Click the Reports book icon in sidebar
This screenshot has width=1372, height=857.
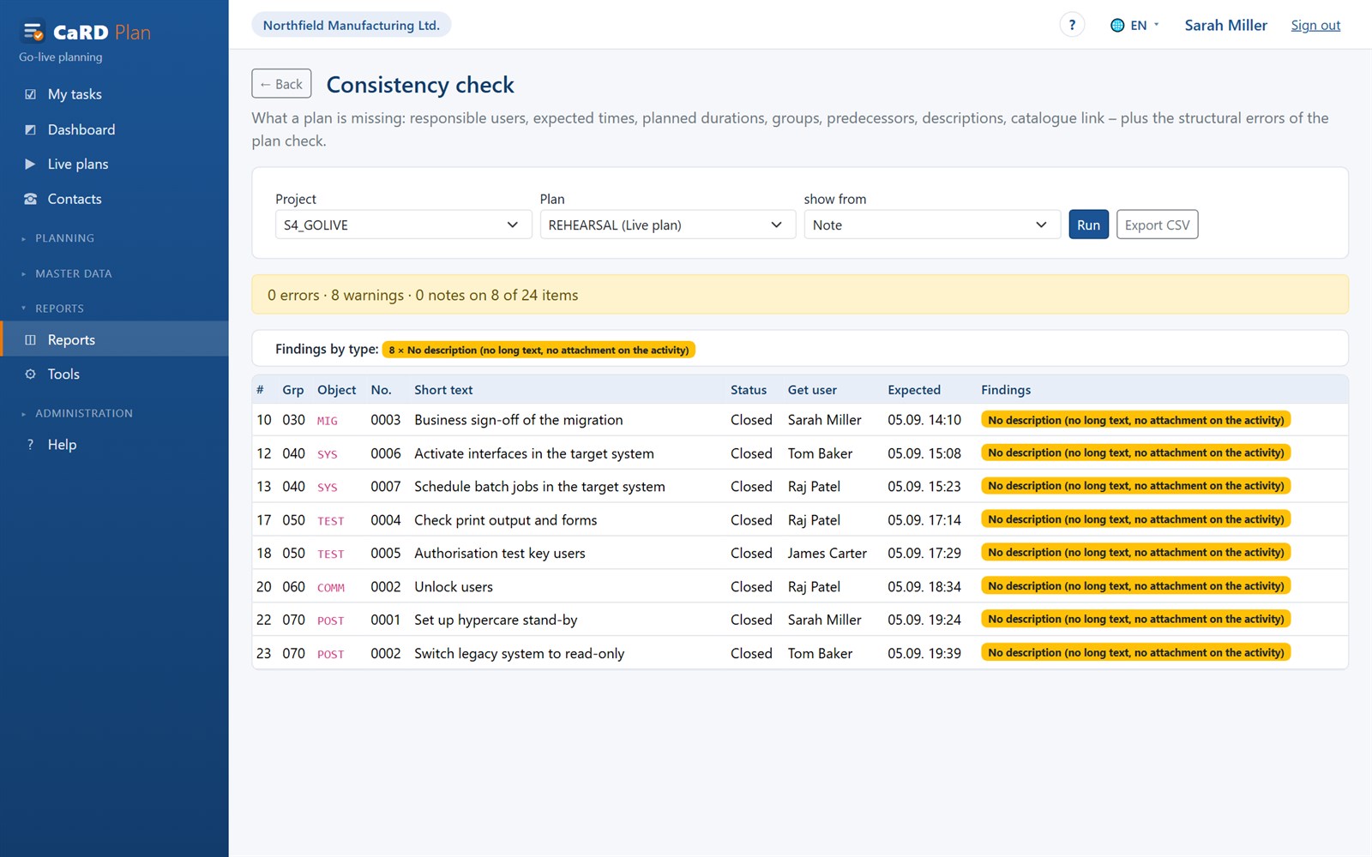[x=31, y=340]
